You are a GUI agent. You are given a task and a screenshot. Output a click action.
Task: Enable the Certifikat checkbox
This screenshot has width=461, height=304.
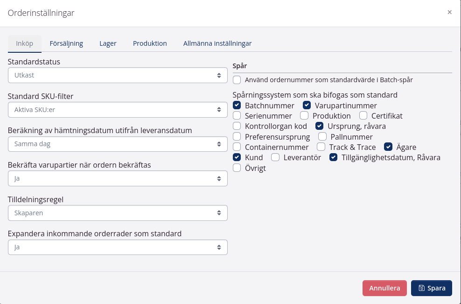tap(363, 115)
